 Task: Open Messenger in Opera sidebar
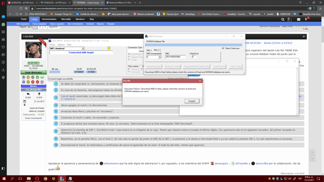3,17
